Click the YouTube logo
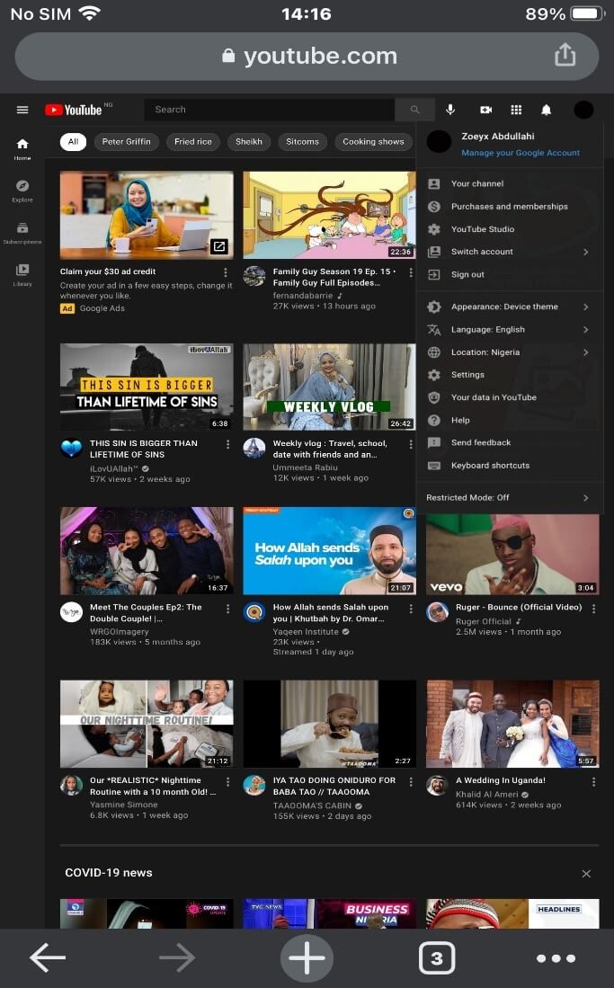The width and height of the screenshot is (614, 988). 73,110
